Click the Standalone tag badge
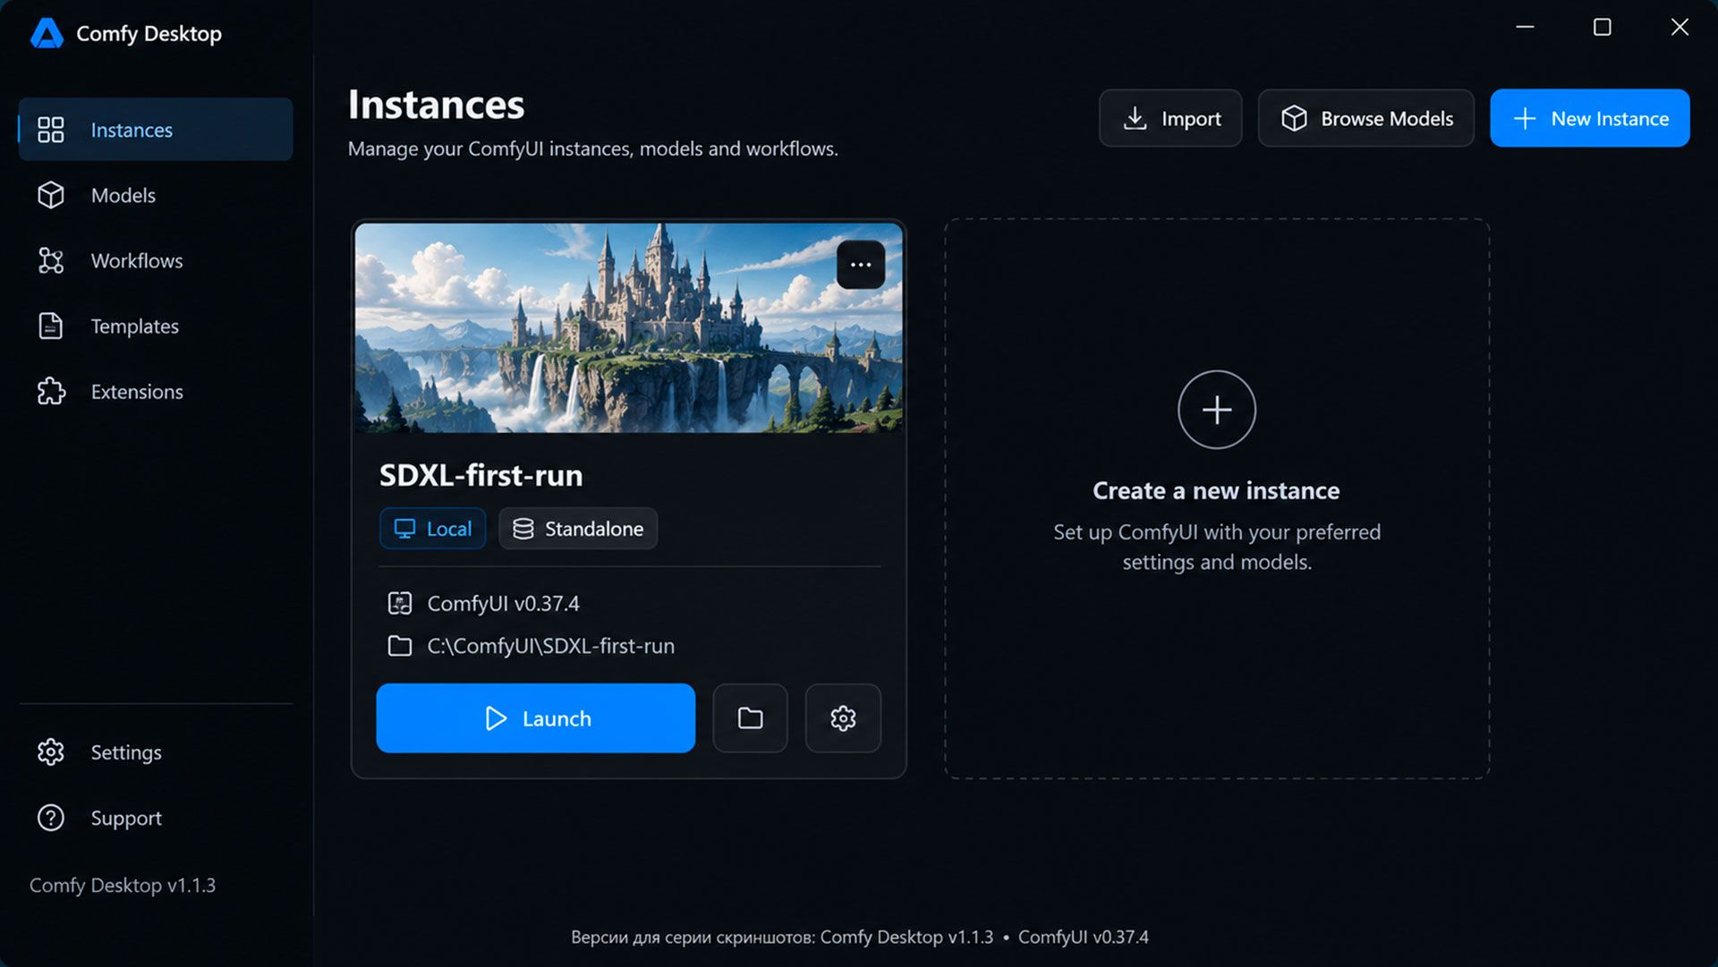The height and width of the screenshot is (967, 1718). click(578, 529)
